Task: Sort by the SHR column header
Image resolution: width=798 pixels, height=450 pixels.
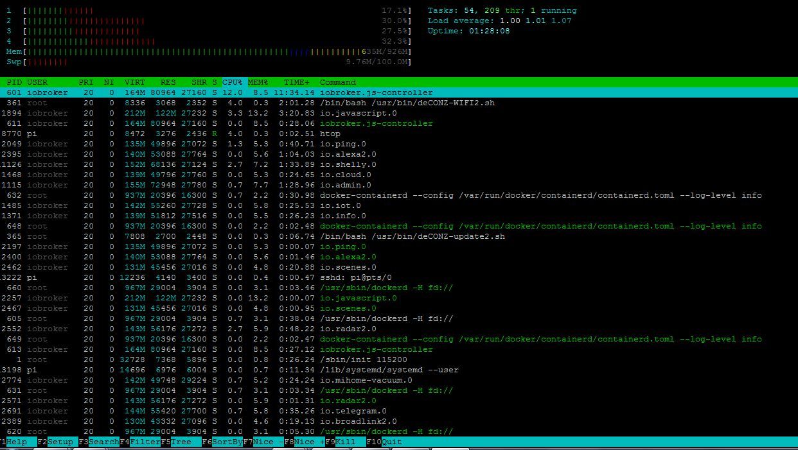Action: pos(199,82)
